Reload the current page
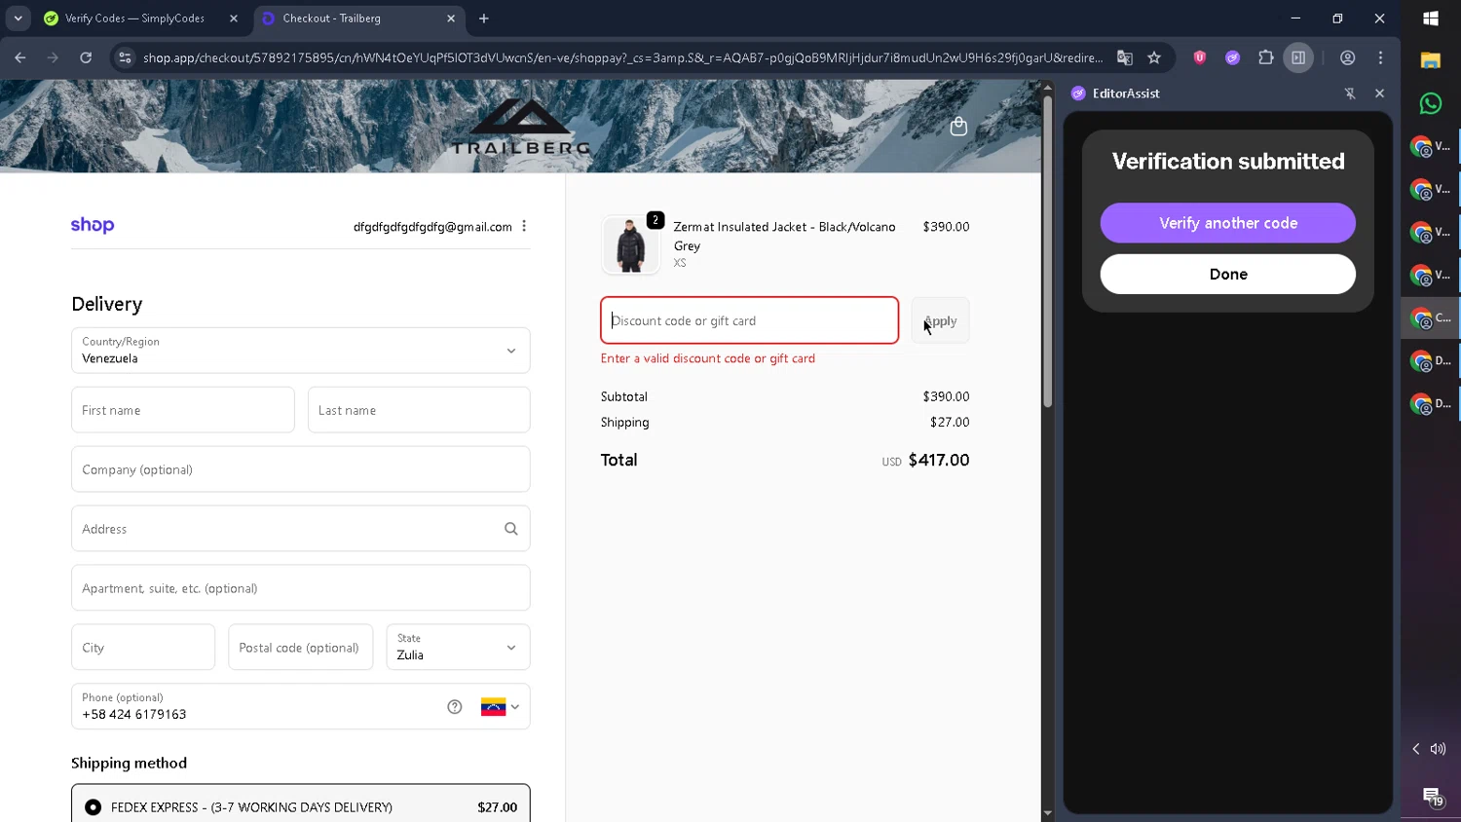 (x=86, y=57)
